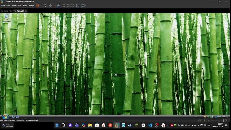Take a snapshot using the clock icon

click(51, 6)
